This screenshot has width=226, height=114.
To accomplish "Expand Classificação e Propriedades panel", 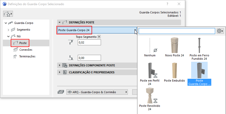I will click(60, 72).
